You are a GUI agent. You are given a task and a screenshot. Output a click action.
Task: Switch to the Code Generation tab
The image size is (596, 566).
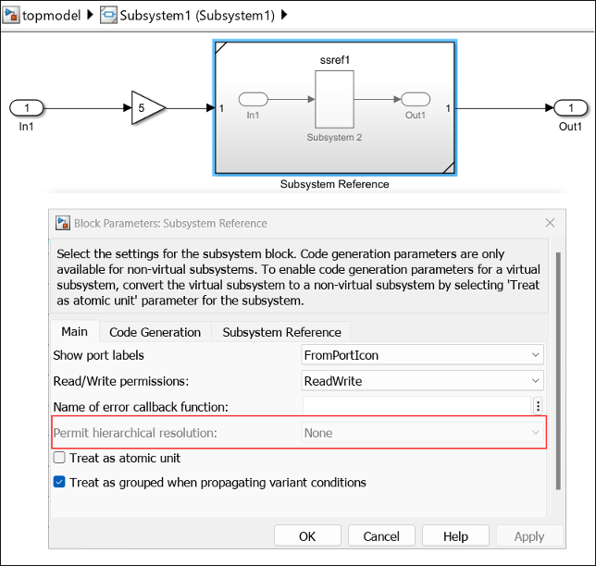coord(155,332)
